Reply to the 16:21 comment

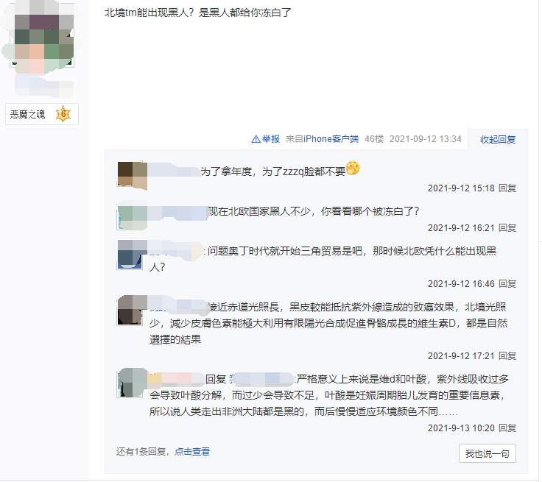coord(507,228)
